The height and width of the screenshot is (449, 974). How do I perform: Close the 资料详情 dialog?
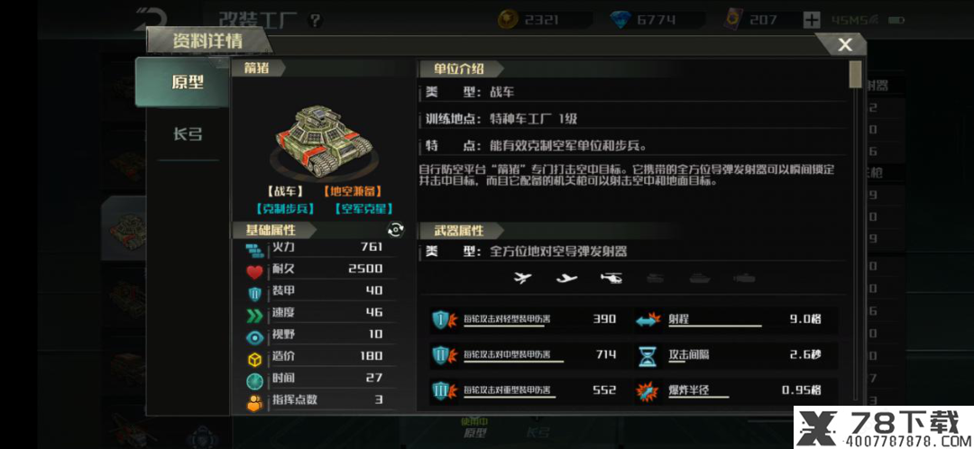[x=845, y=45]
